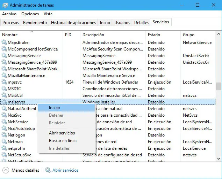The width and height of the screenshot is (222, 179).
Task: Click Servicio del iniciador iSCSI description
Action: [112, 95]
